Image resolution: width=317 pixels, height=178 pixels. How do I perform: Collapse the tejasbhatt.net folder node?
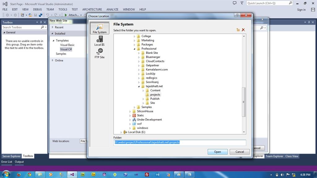(x=139, y=86)
